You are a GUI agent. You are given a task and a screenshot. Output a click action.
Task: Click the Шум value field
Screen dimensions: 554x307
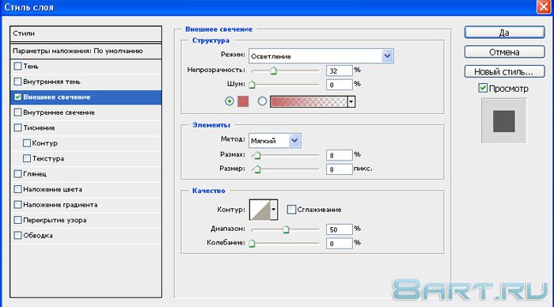[x=340, y=85]
